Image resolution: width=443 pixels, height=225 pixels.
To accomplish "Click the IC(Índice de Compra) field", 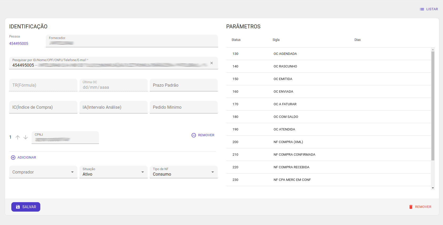I will [43, 107].
